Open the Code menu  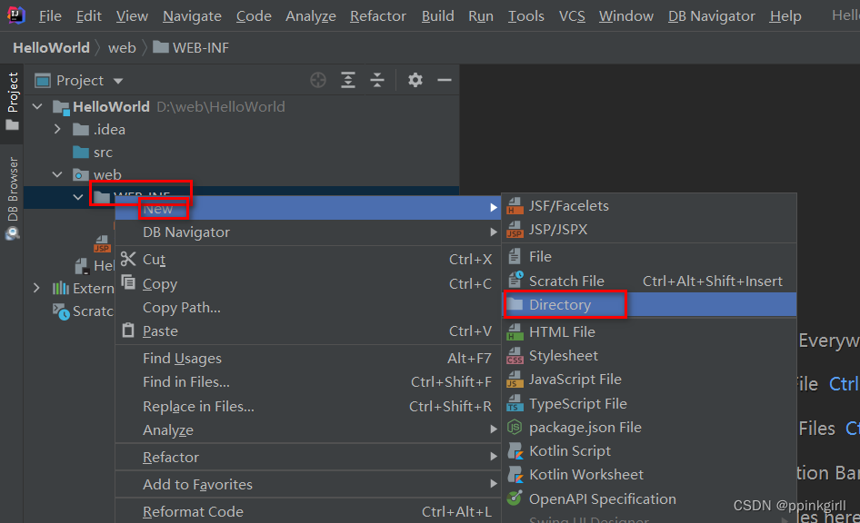click(254, 15)
